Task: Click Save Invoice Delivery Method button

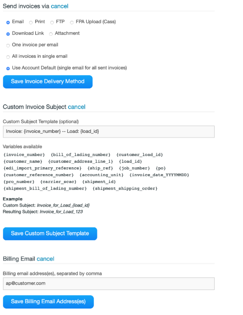Action: click(48, 82)
